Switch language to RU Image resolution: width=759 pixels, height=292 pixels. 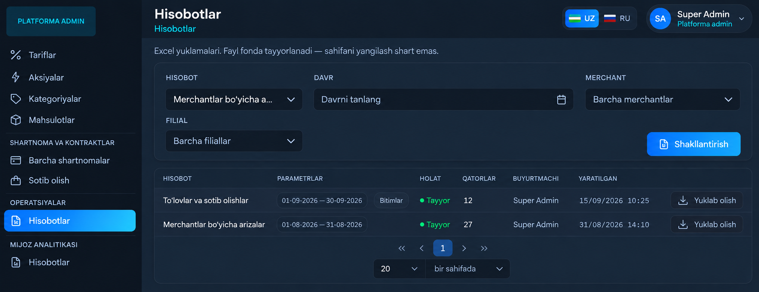617,18
